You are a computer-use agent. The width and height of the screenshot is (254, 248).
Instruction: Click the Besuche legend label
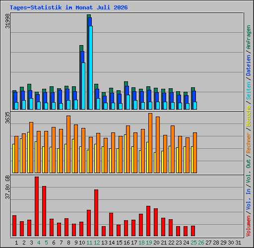point(249,116)
